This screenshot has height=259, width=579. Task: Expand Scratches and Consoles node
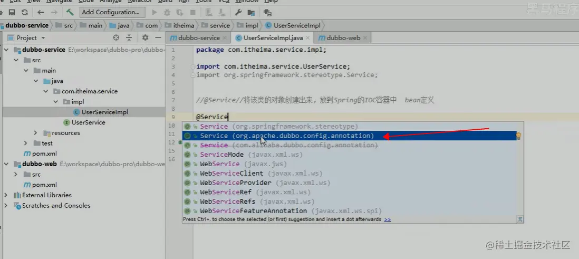(6, 205)
